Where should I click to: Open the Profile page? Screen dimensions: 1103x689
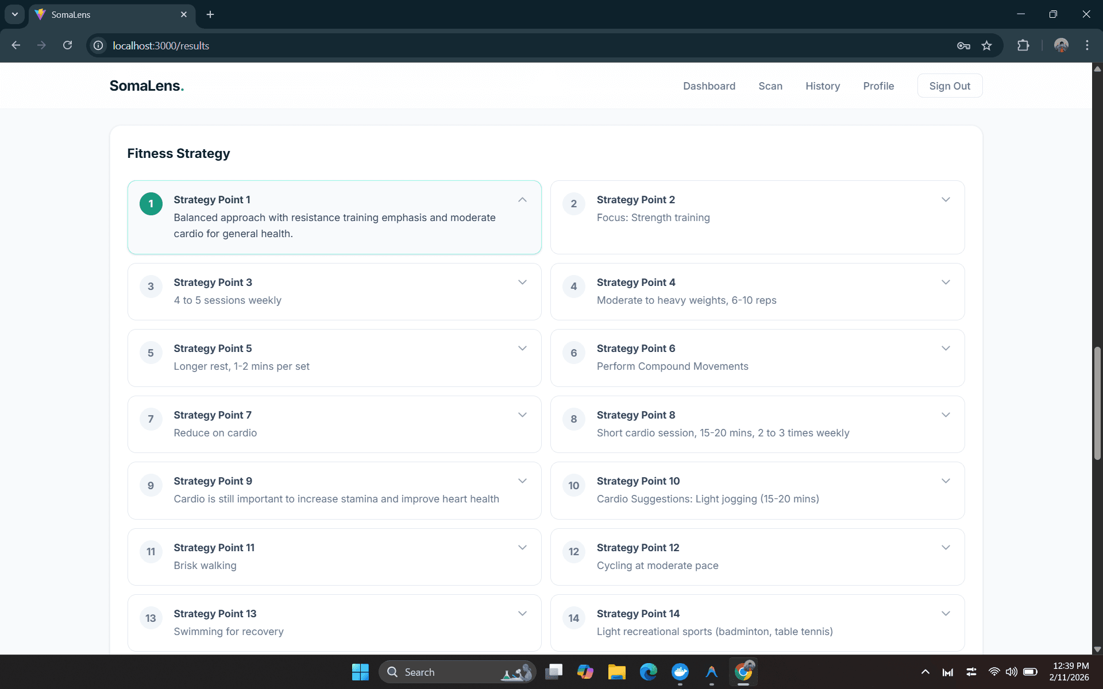pyautogui.click(x=878, y=86)
